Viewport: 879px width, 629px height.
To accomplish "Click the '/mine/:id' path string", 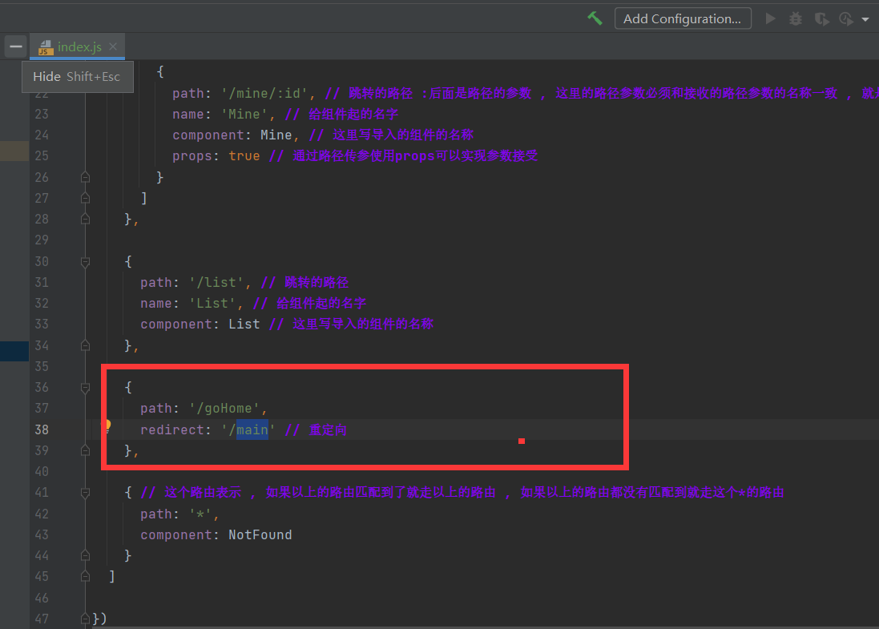I will 264,93.
